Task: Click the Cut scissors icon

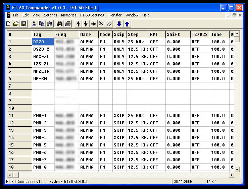Action: tap(34, 24)
